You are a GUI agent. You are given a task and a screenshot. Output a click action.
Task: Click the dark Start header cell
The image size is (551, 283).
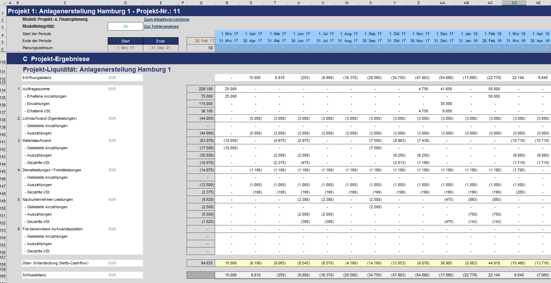tap(125, 41)
